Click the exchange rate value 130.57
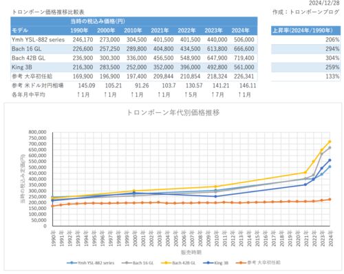This screenshot has height=274, width=344. tap(194, 85)
